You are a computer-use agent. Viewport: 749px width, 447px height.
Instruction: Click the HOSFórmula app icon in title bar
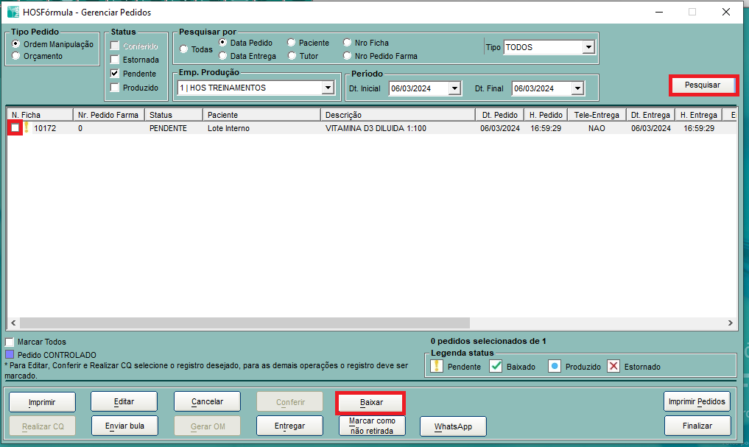point(13,12)
